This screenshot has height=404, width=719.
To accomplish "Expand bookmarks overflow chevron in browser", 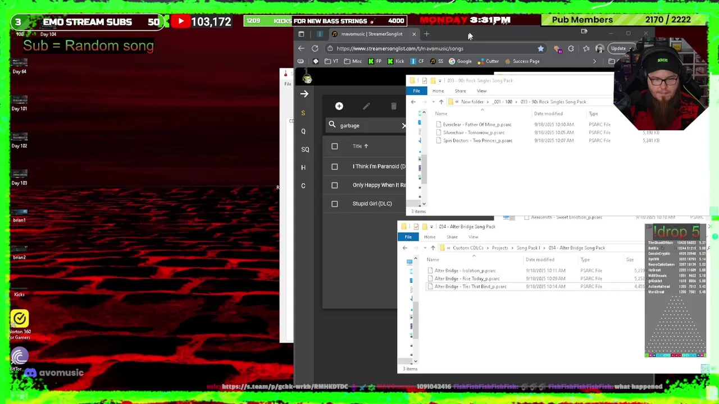I will (594, 61).
